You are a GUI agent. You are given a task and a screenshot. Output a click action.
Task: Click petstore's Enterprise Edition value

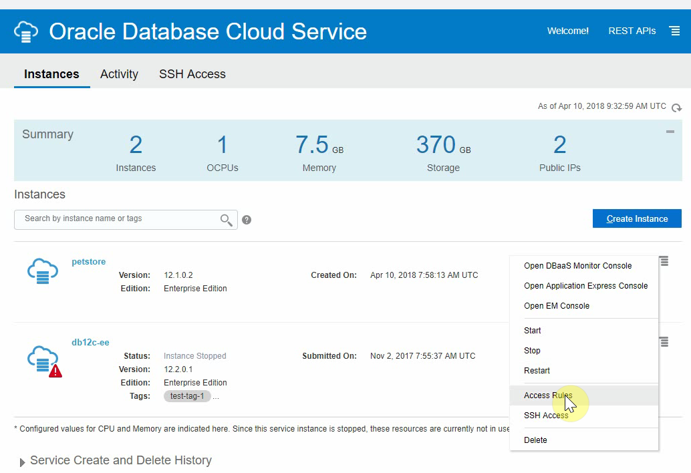195,289
